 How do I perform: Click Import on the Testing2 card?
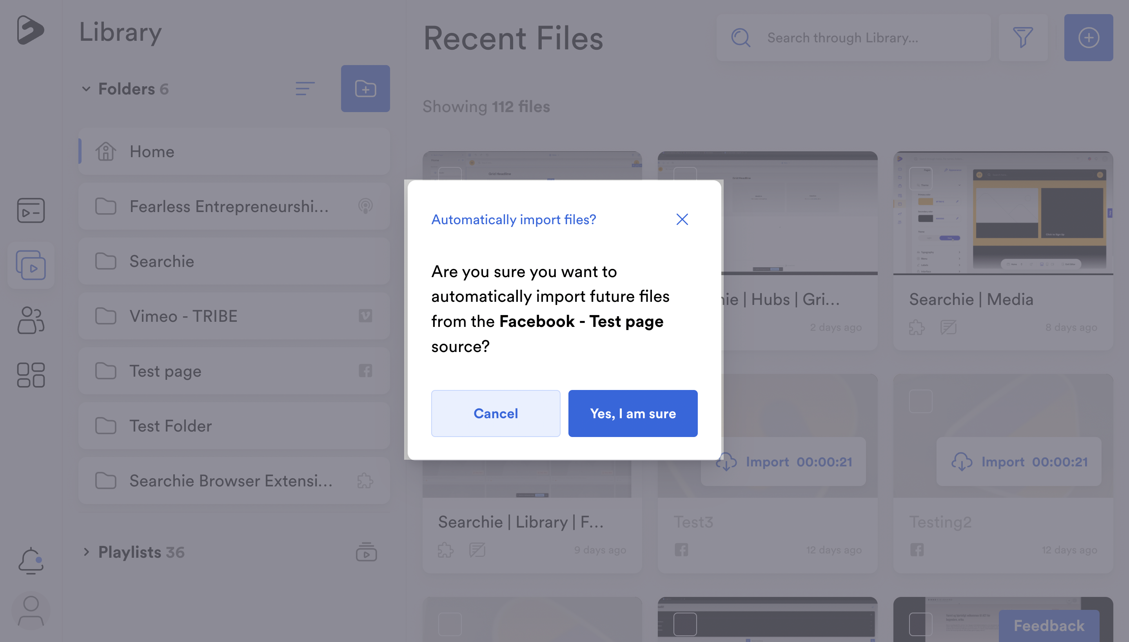(x=1019, y=462)
